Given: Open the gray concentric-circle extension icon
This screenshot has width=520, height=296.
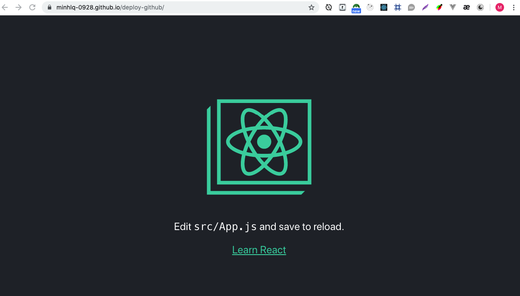Looking at the screenshot, I should (x=370, y=7).
